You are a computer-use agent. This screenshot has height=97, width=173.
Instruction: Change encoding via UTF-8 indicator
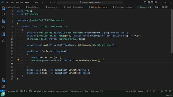[x=149, y=91]
